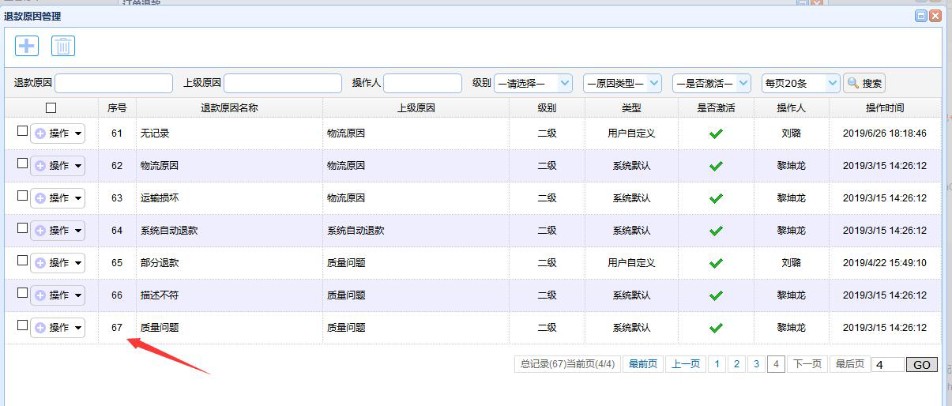Click timestamp 2019/6/26 18:18:46
The width and height of the screenshot is (952, 406).
[x=885, y=133]
